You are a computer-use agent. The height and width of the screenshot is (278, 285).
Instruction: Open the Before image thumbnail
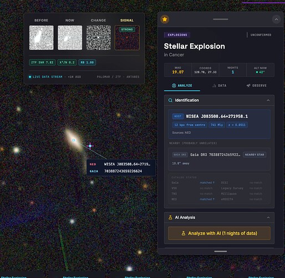pyautogui.click(x=42, y=38)
